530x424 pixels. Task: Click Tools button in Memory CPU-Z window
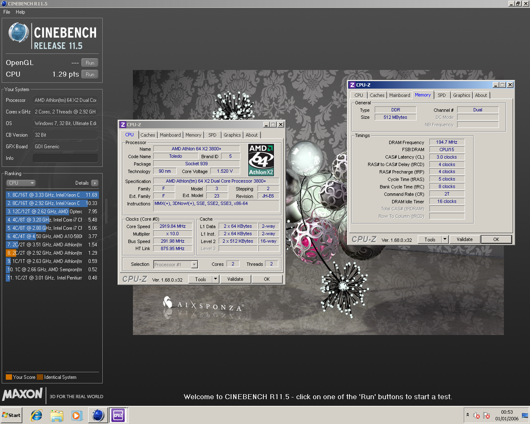[430, 240]
